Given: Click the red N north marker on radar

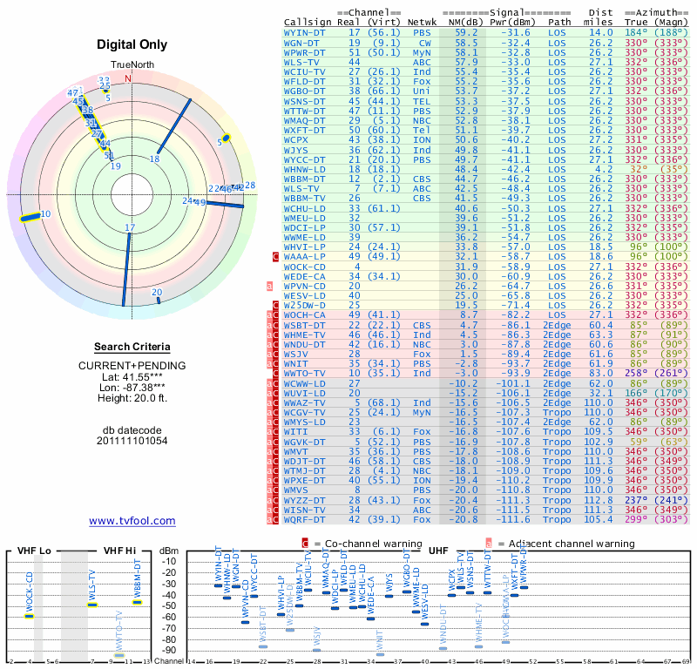Looking at the screenshot, I should [128, 78].
